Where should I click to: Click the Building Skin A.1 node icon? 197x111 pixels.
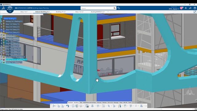coord(4,60)
